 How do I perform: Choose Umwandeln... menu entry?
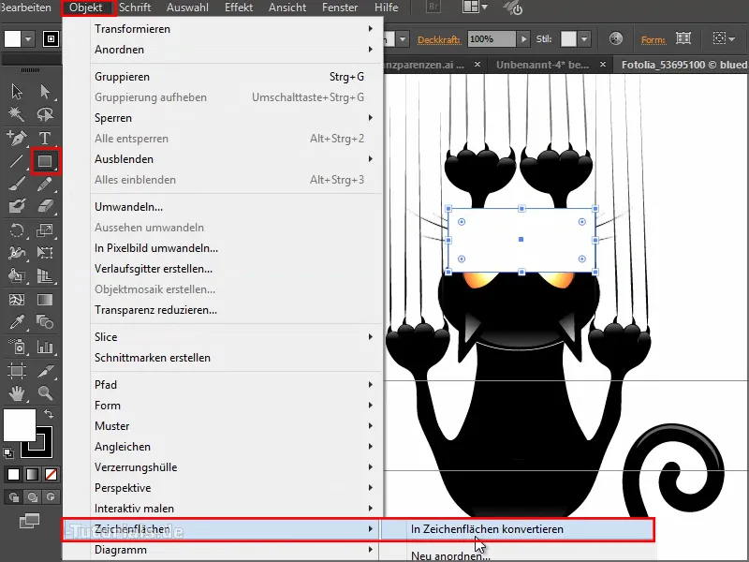click(x=236, y=206)
